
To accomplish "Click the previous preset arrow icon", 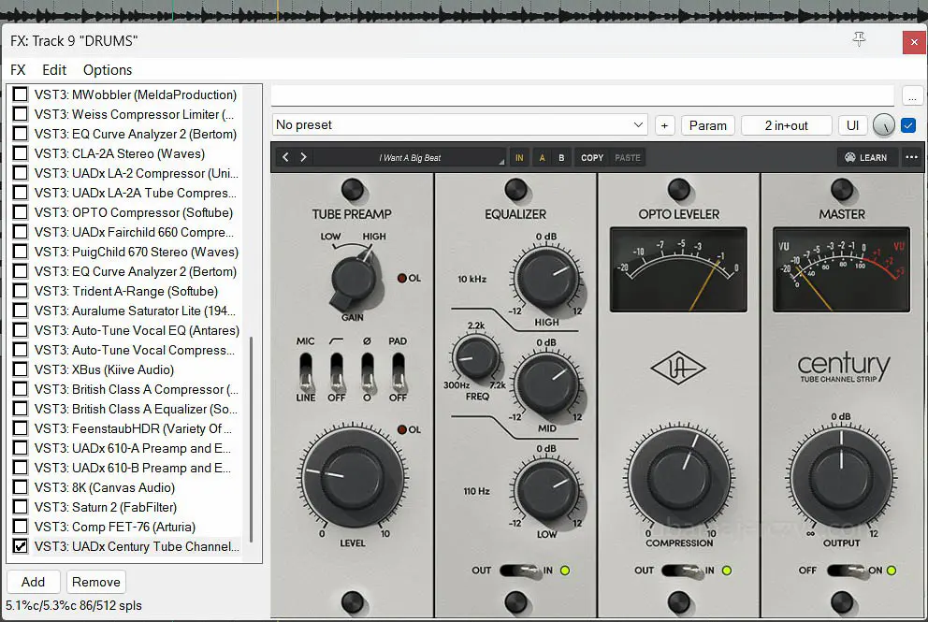I will click(286, 157).
